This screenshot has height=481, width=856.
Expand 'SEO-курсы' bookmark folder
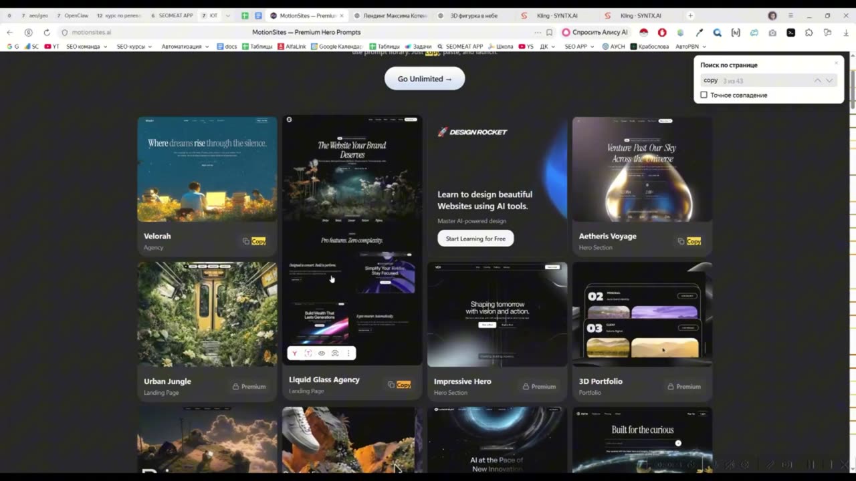[x=134, y=47]
